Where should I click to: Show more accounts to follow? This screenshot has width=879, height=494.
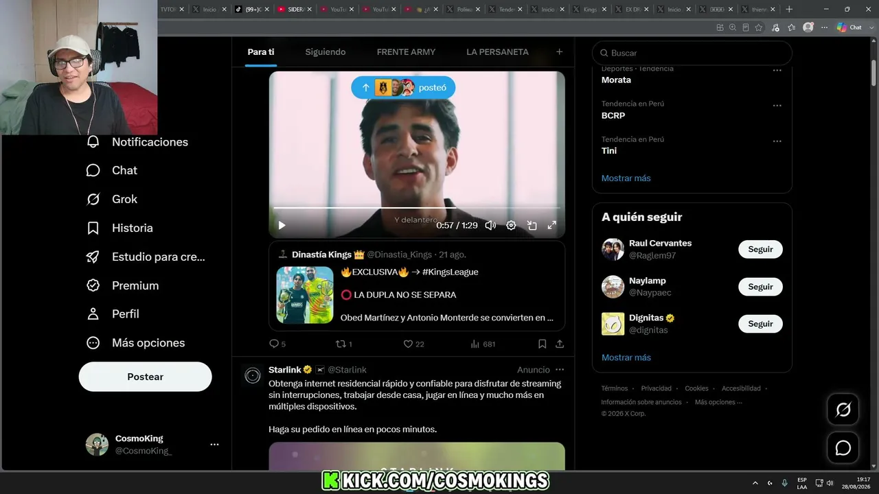(626, 357)
